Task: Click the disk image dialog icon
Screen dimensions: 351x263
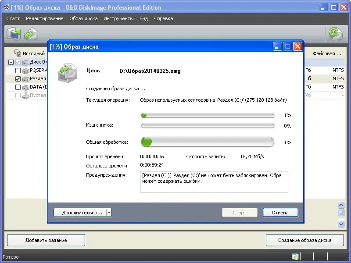Action: (x=68, y=73)
